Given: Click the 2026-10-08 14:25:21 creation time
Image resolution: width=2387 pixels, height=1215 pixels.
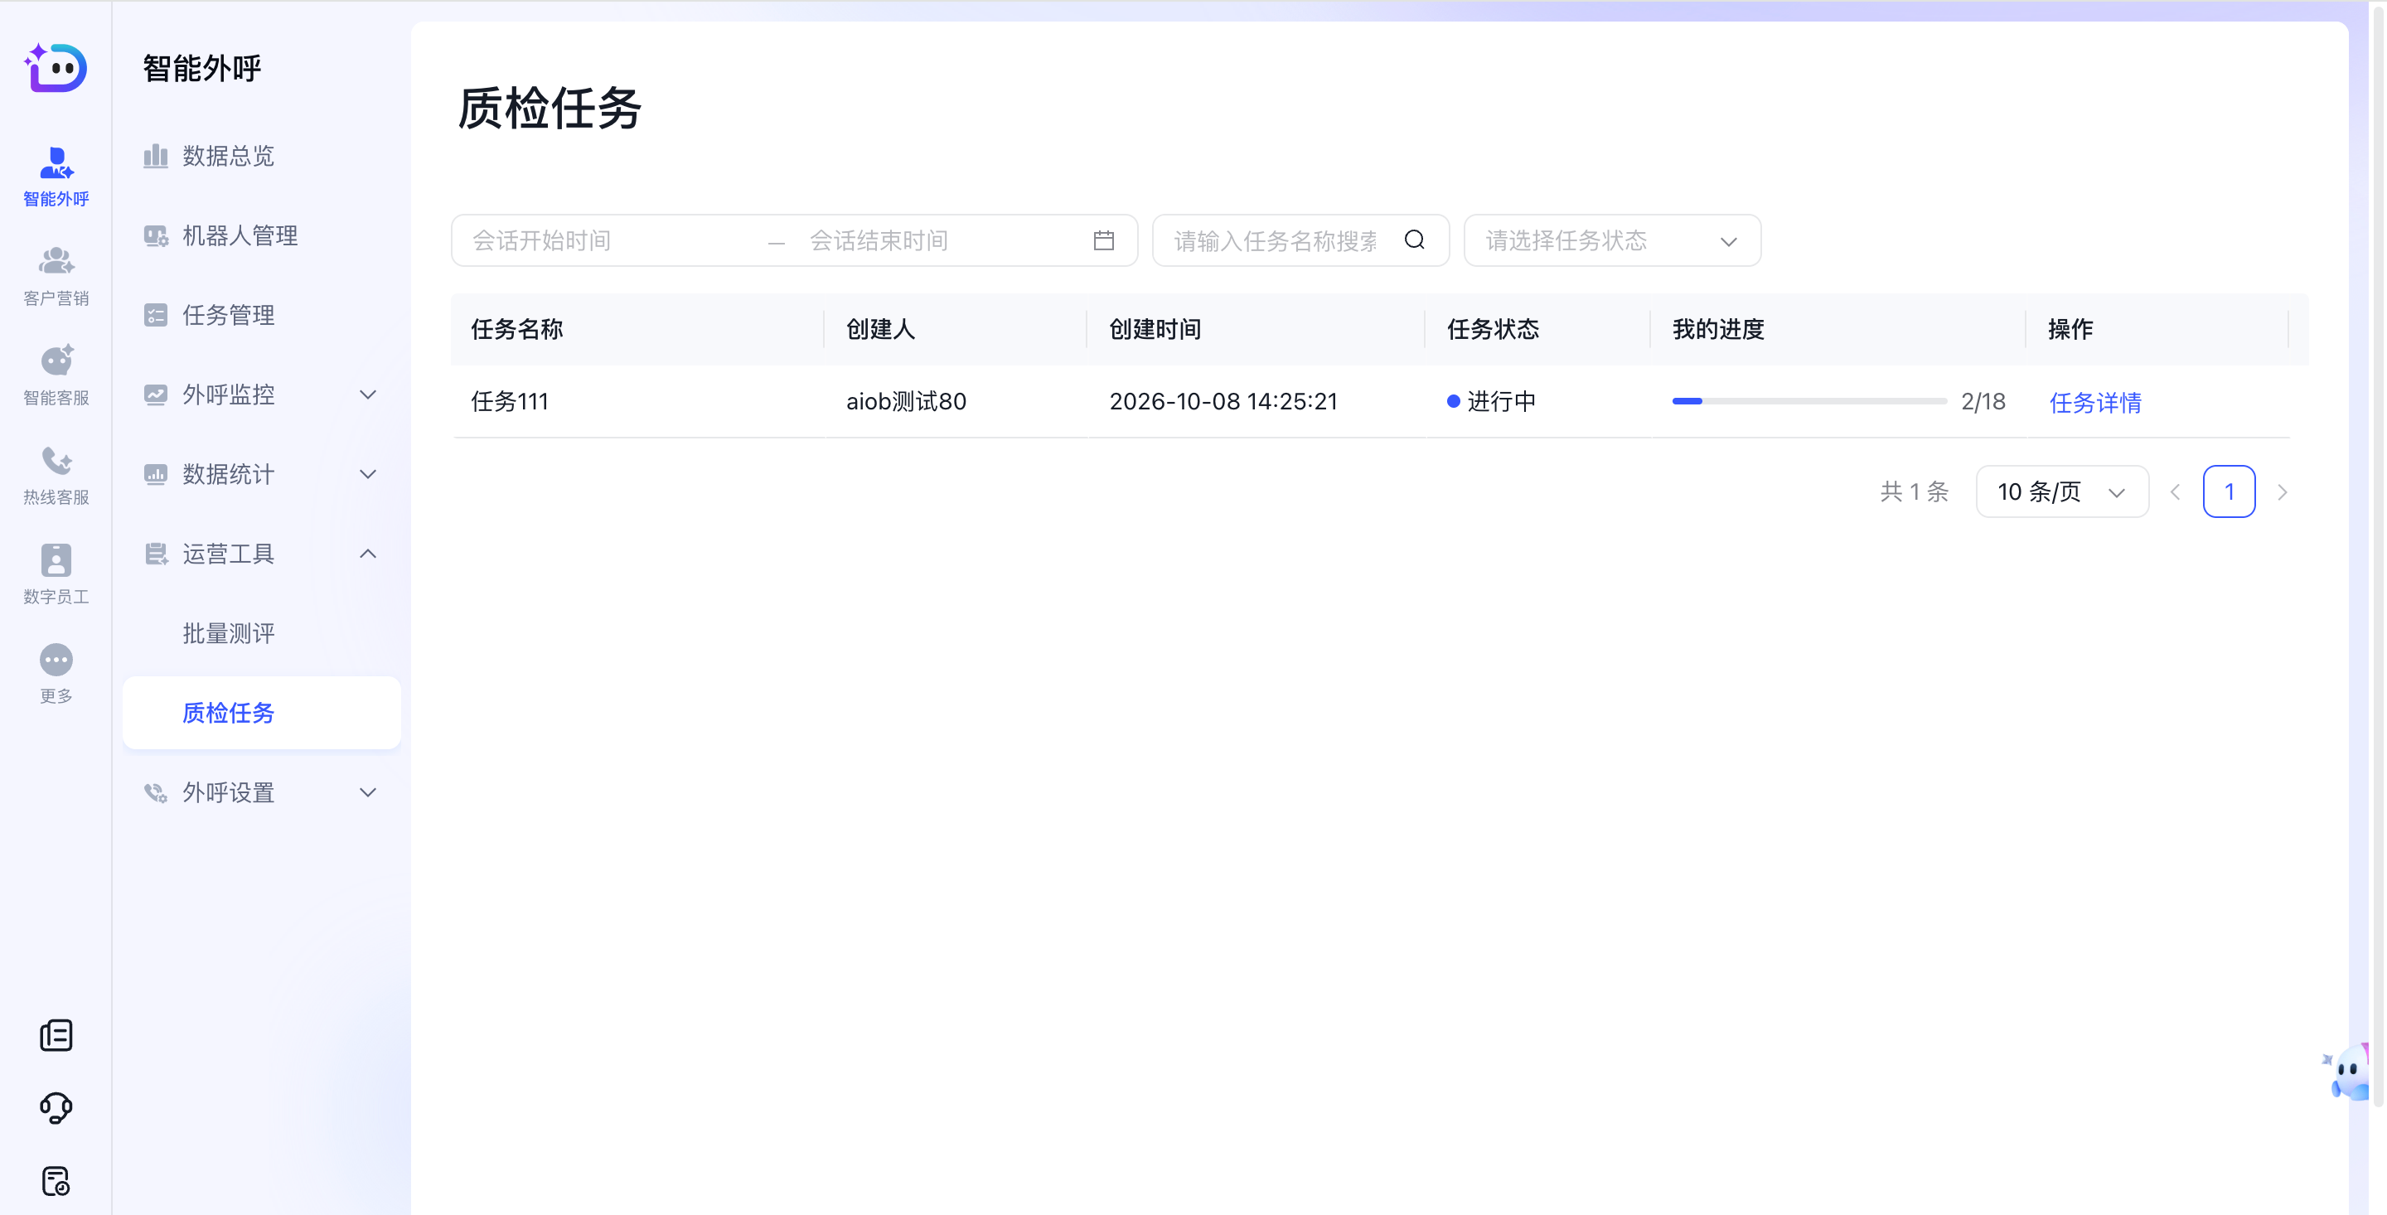Looking at the screenshot, I should 1223,401.
